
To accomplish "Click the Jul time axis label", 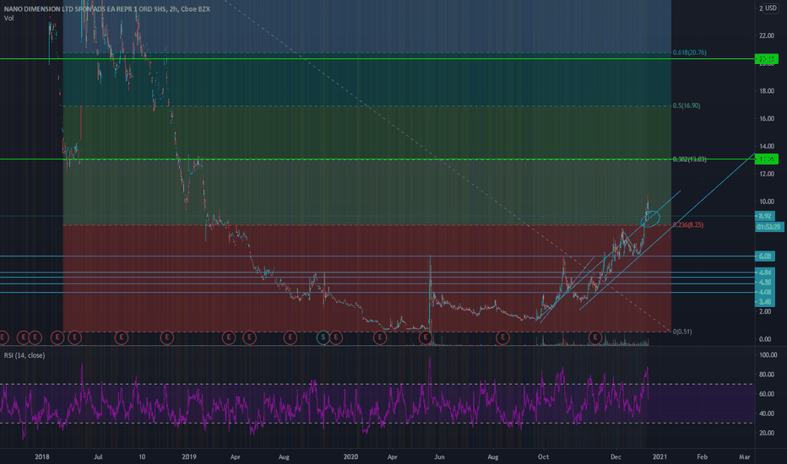I will click(x=98, y=456).
